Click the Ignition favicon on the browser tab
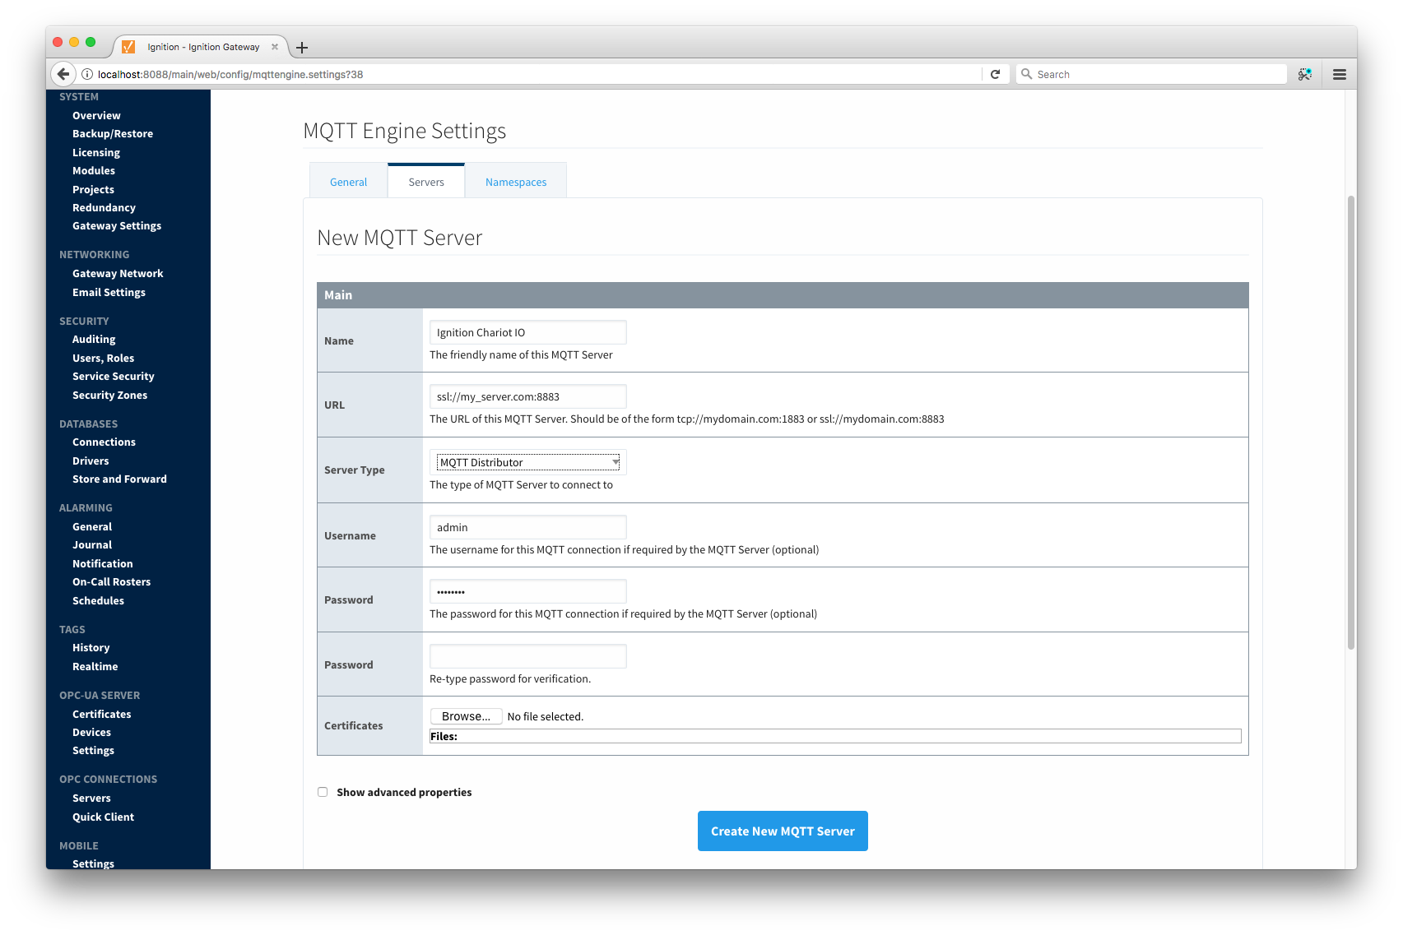The width and height of the screenshot is (1403, 935). (129, 47)
